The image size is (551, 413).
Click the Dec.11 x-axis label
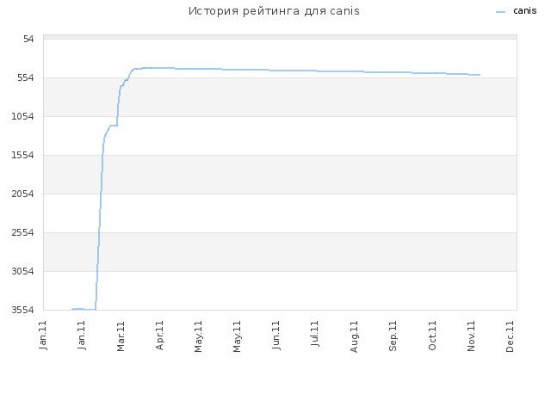pyautogui.click(x=510, y=336)
